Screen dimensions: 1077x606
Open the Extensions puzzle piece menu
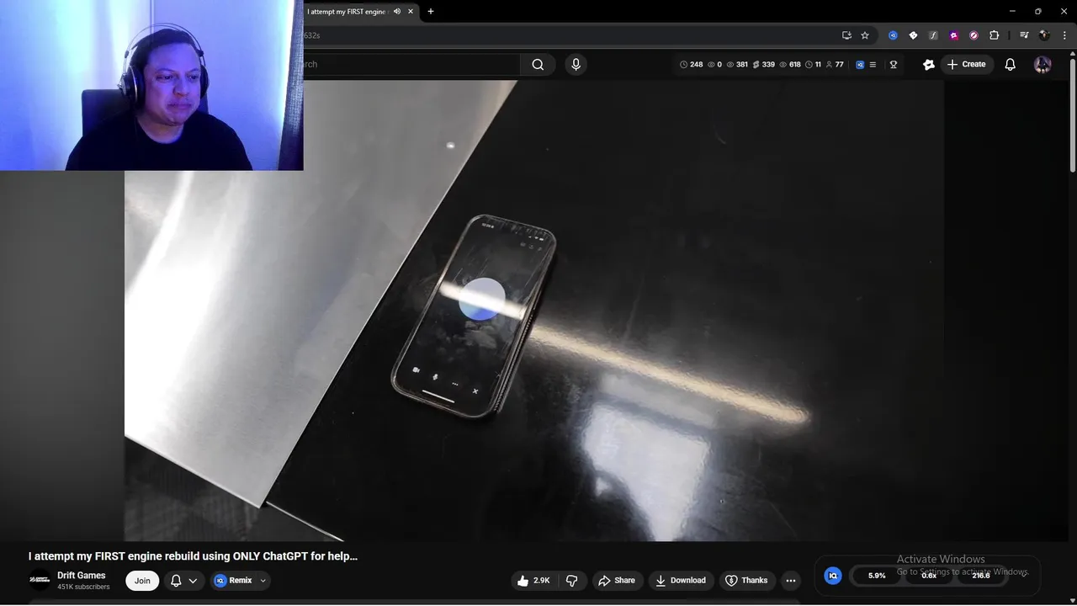coord(994,35)
